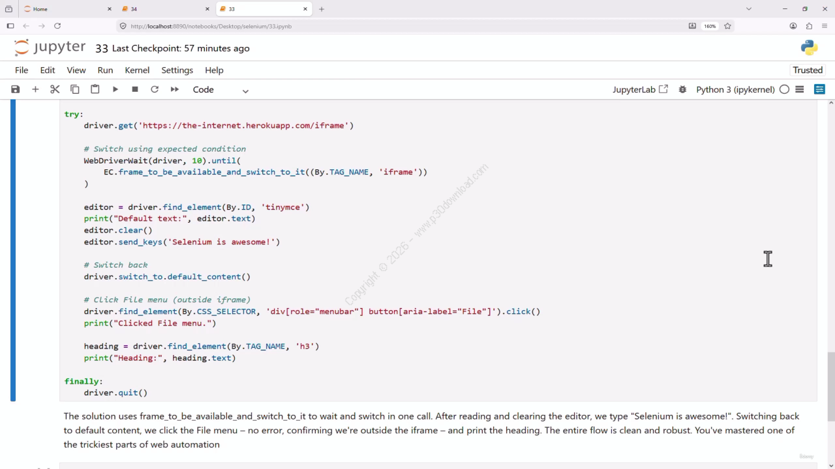Open the File menu

[22, 70]
